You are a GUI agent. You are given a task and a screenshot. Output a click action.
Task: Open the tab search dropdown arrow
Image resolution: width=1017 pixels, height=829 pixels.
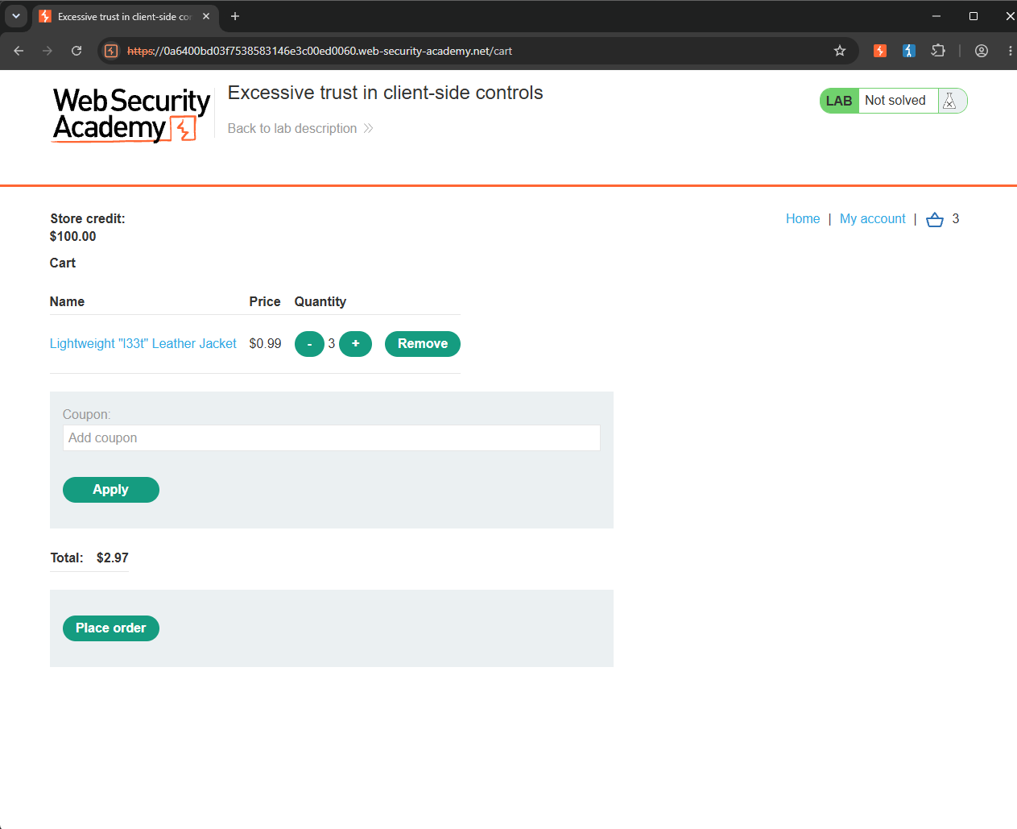(16, 16)
